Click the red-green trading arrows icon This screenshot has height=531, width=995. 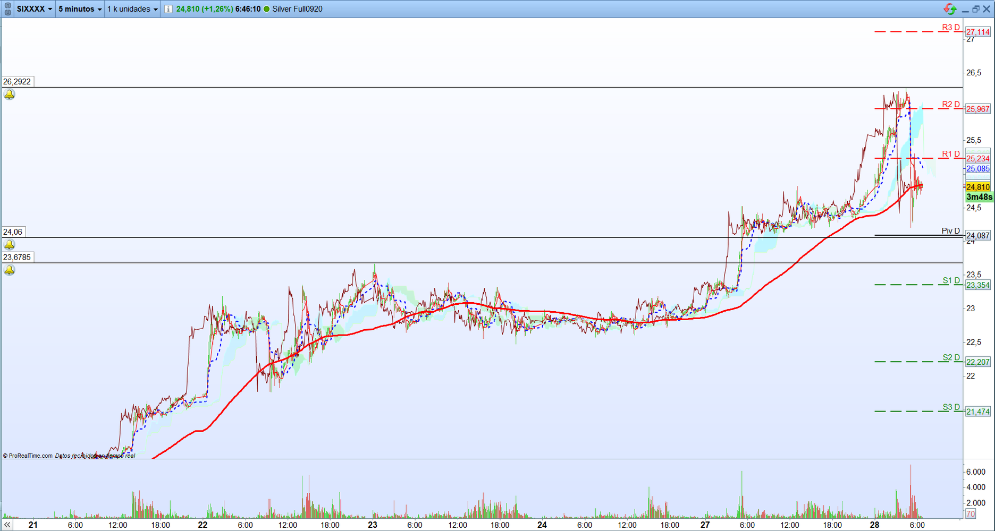[950, 9]
